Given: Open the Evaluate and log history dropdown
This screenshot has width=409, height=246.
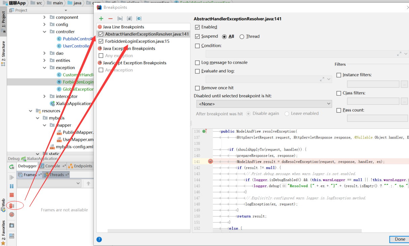Looking at the screenshot, I should point(329,79).
